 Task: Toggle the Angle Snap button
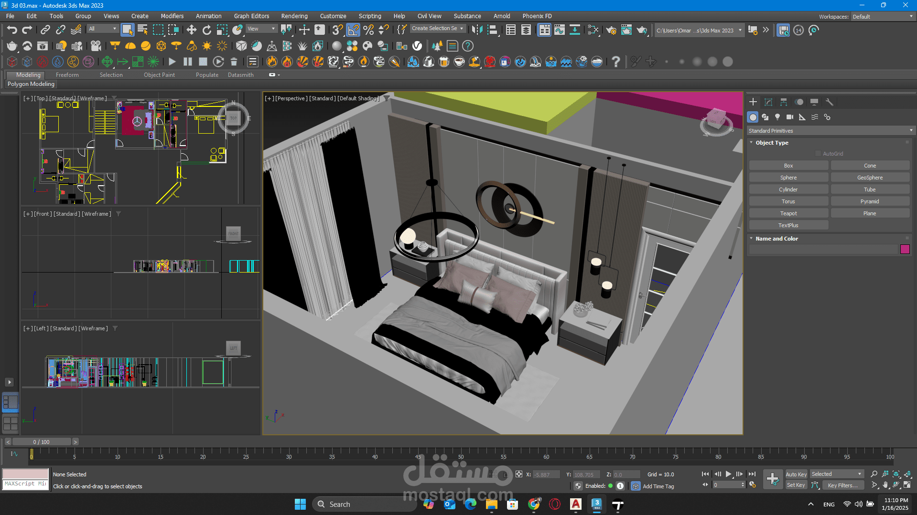pyautogui.click(x=353, y=30)
